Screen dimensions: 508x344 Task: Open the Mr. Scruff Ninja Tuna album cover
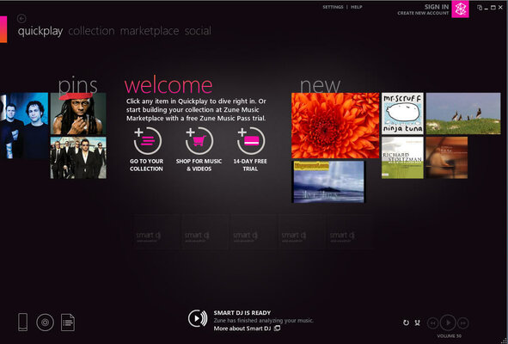pos(402,114)
